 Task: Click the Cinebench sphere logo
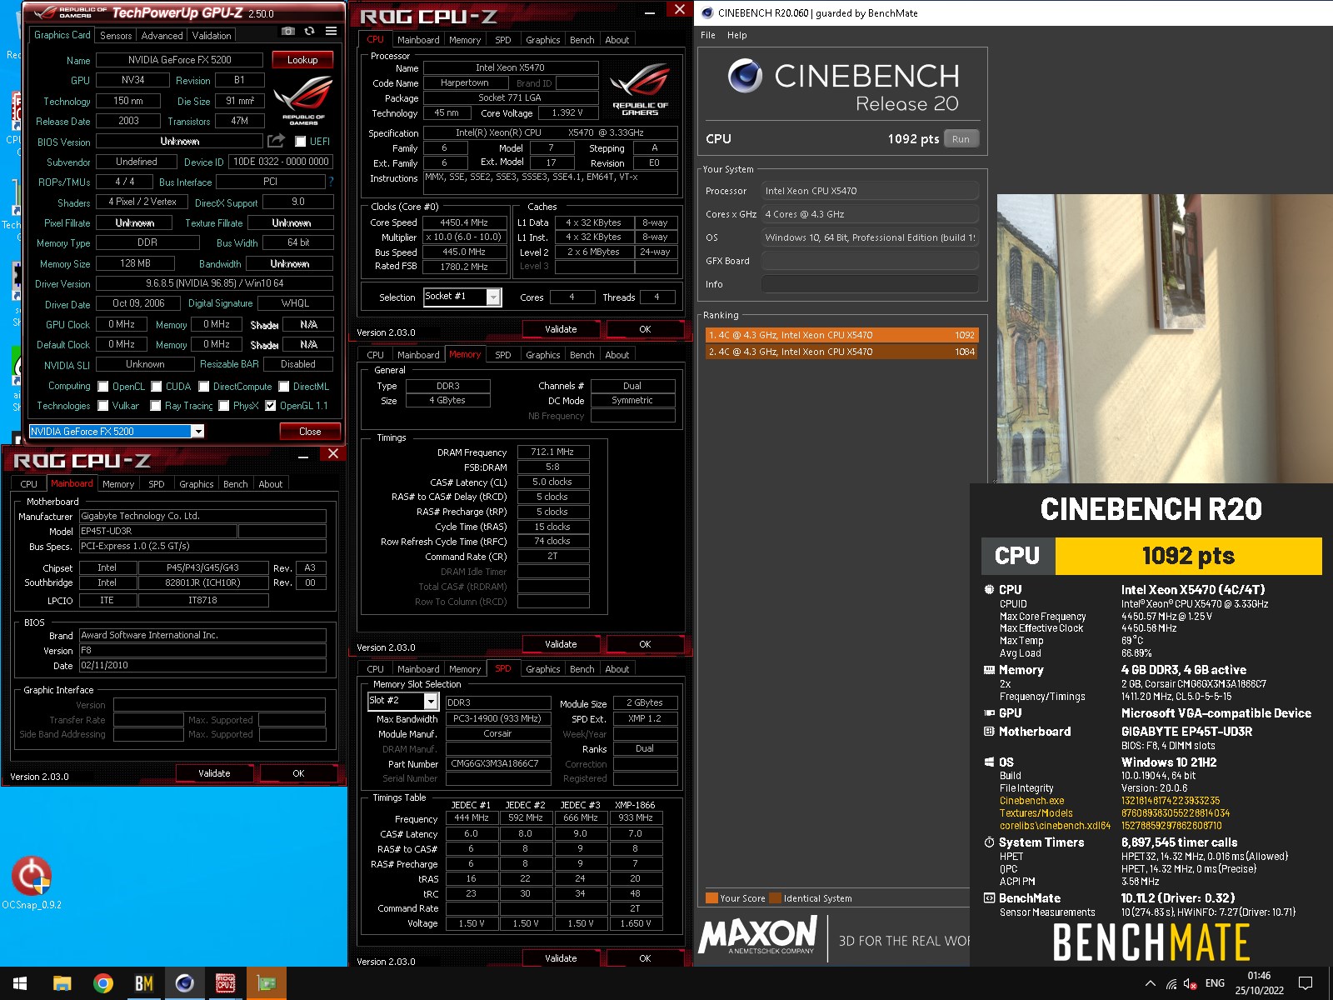745,76
